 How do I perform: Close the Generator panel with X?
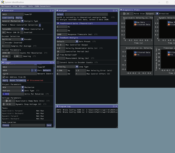[53, 11]
